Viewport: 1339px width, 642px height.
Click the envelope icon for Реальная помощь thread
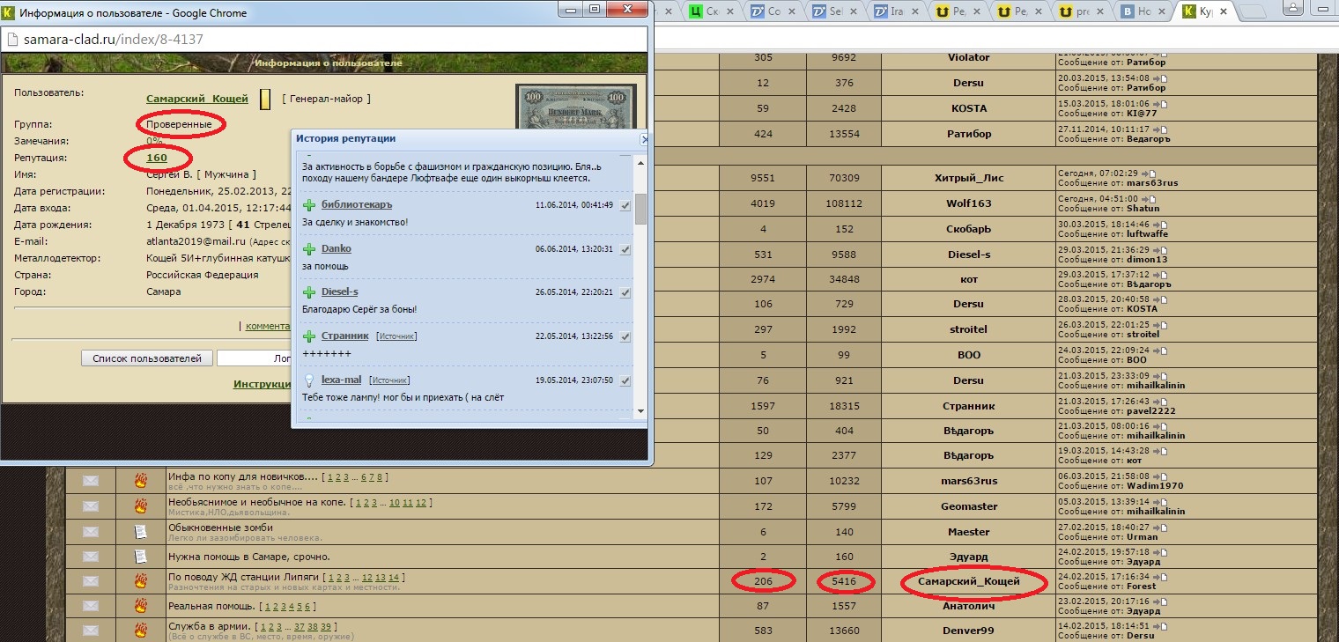point(91,606)
